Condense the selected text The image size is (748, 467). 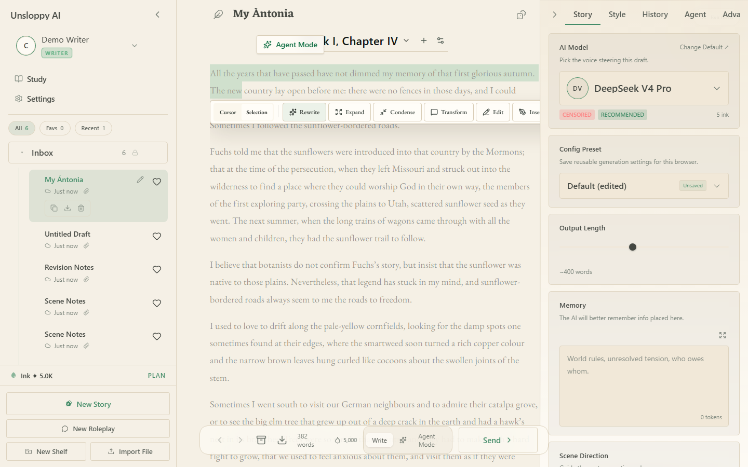click(397, 112)
